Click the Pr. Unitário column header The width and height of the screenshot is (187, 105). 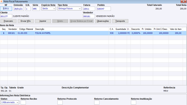tap(147, 29)
